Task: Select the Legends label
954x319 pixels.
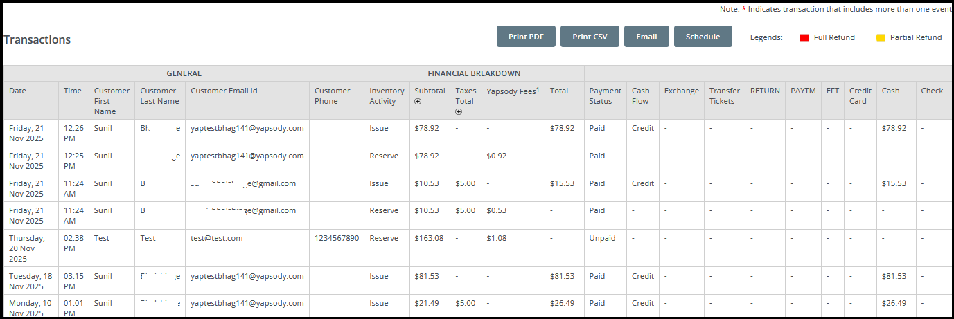Action: pyautogui.click(x=766, y=37)
